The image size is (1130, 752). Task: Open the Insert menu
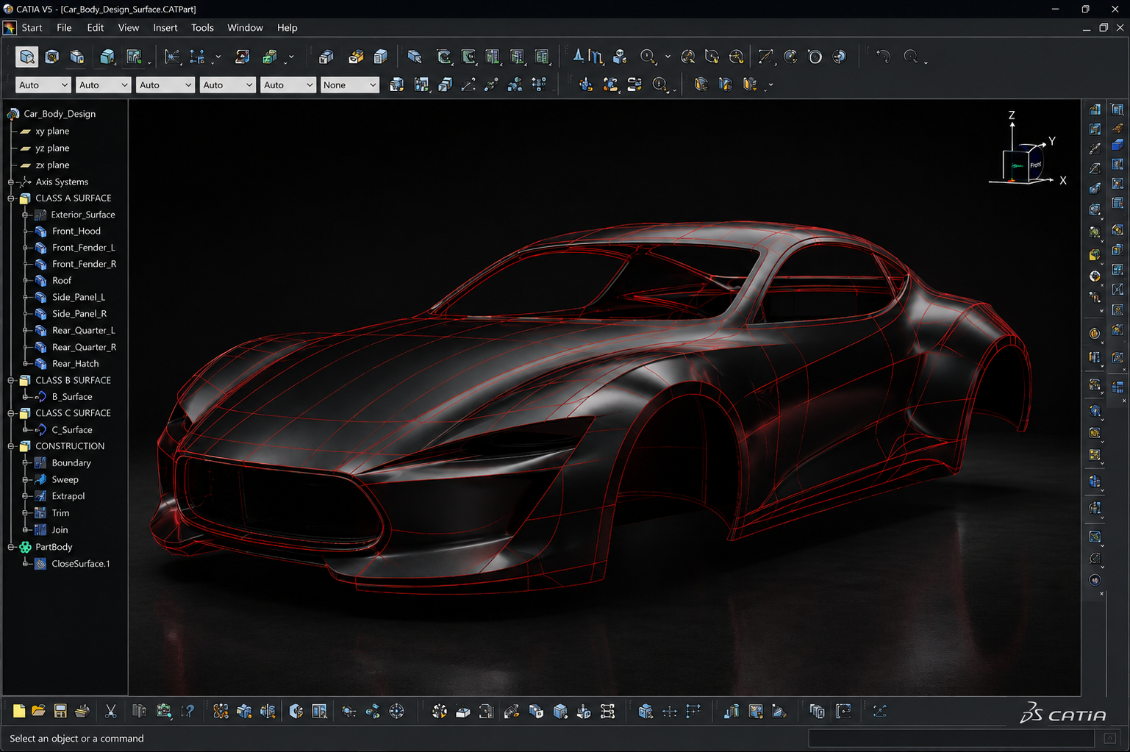[165, 28]
